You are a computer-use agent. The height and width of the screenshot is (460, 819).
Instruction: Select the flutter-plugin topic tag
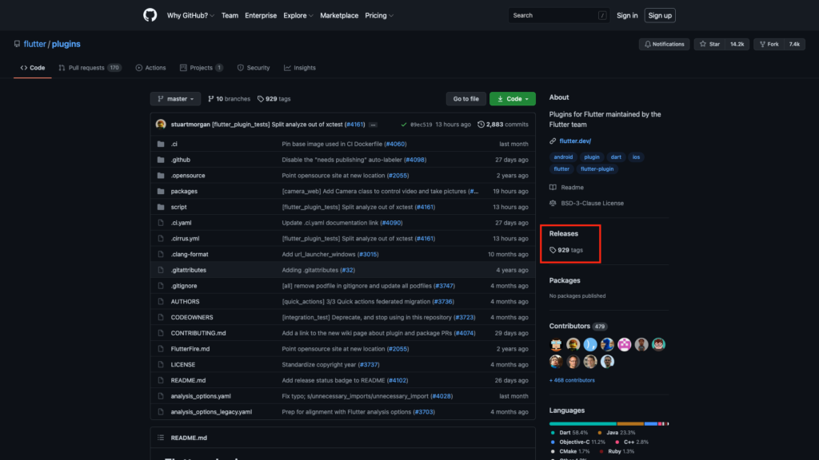pyautogui.click(x=597, y=169)
